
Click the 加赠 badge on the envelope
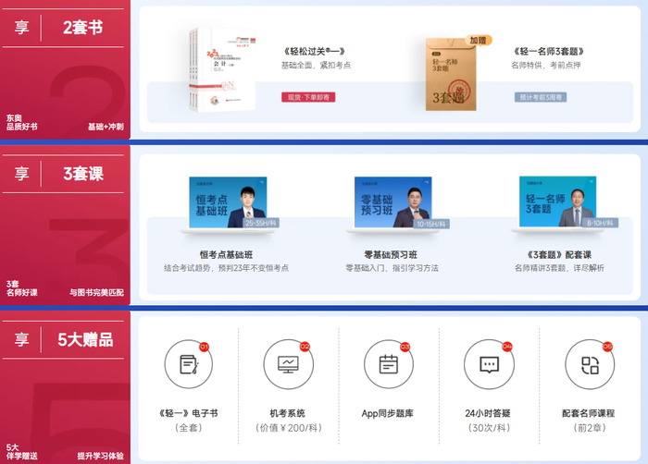478,41
